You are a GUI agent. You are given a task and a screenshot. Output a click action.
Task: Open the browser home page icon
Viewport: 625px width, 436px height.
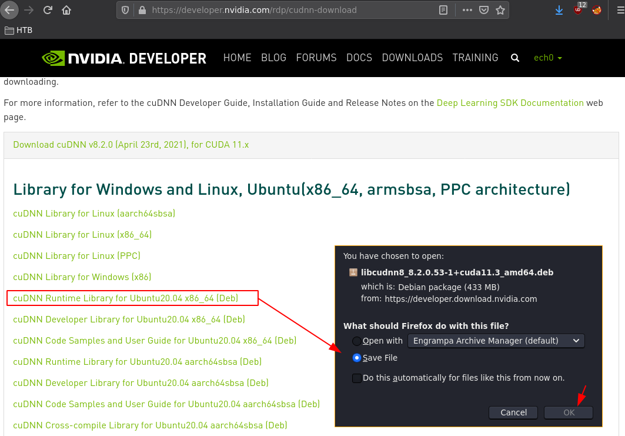(x=66, y=10)
